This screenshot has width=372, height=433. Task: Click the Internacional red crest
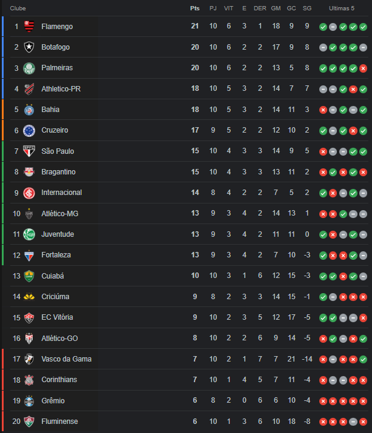[29, 193]
